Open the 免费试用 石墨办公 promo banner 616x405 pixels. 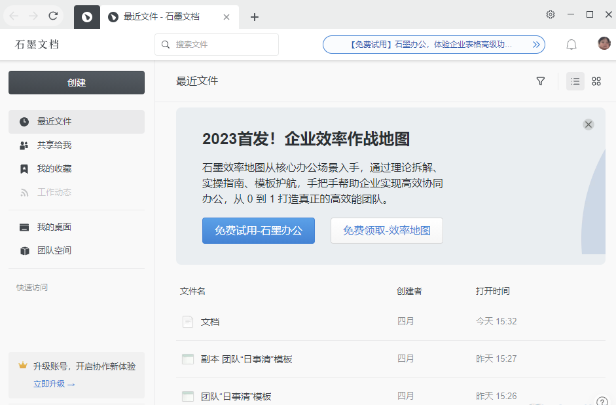pos(434,45)
